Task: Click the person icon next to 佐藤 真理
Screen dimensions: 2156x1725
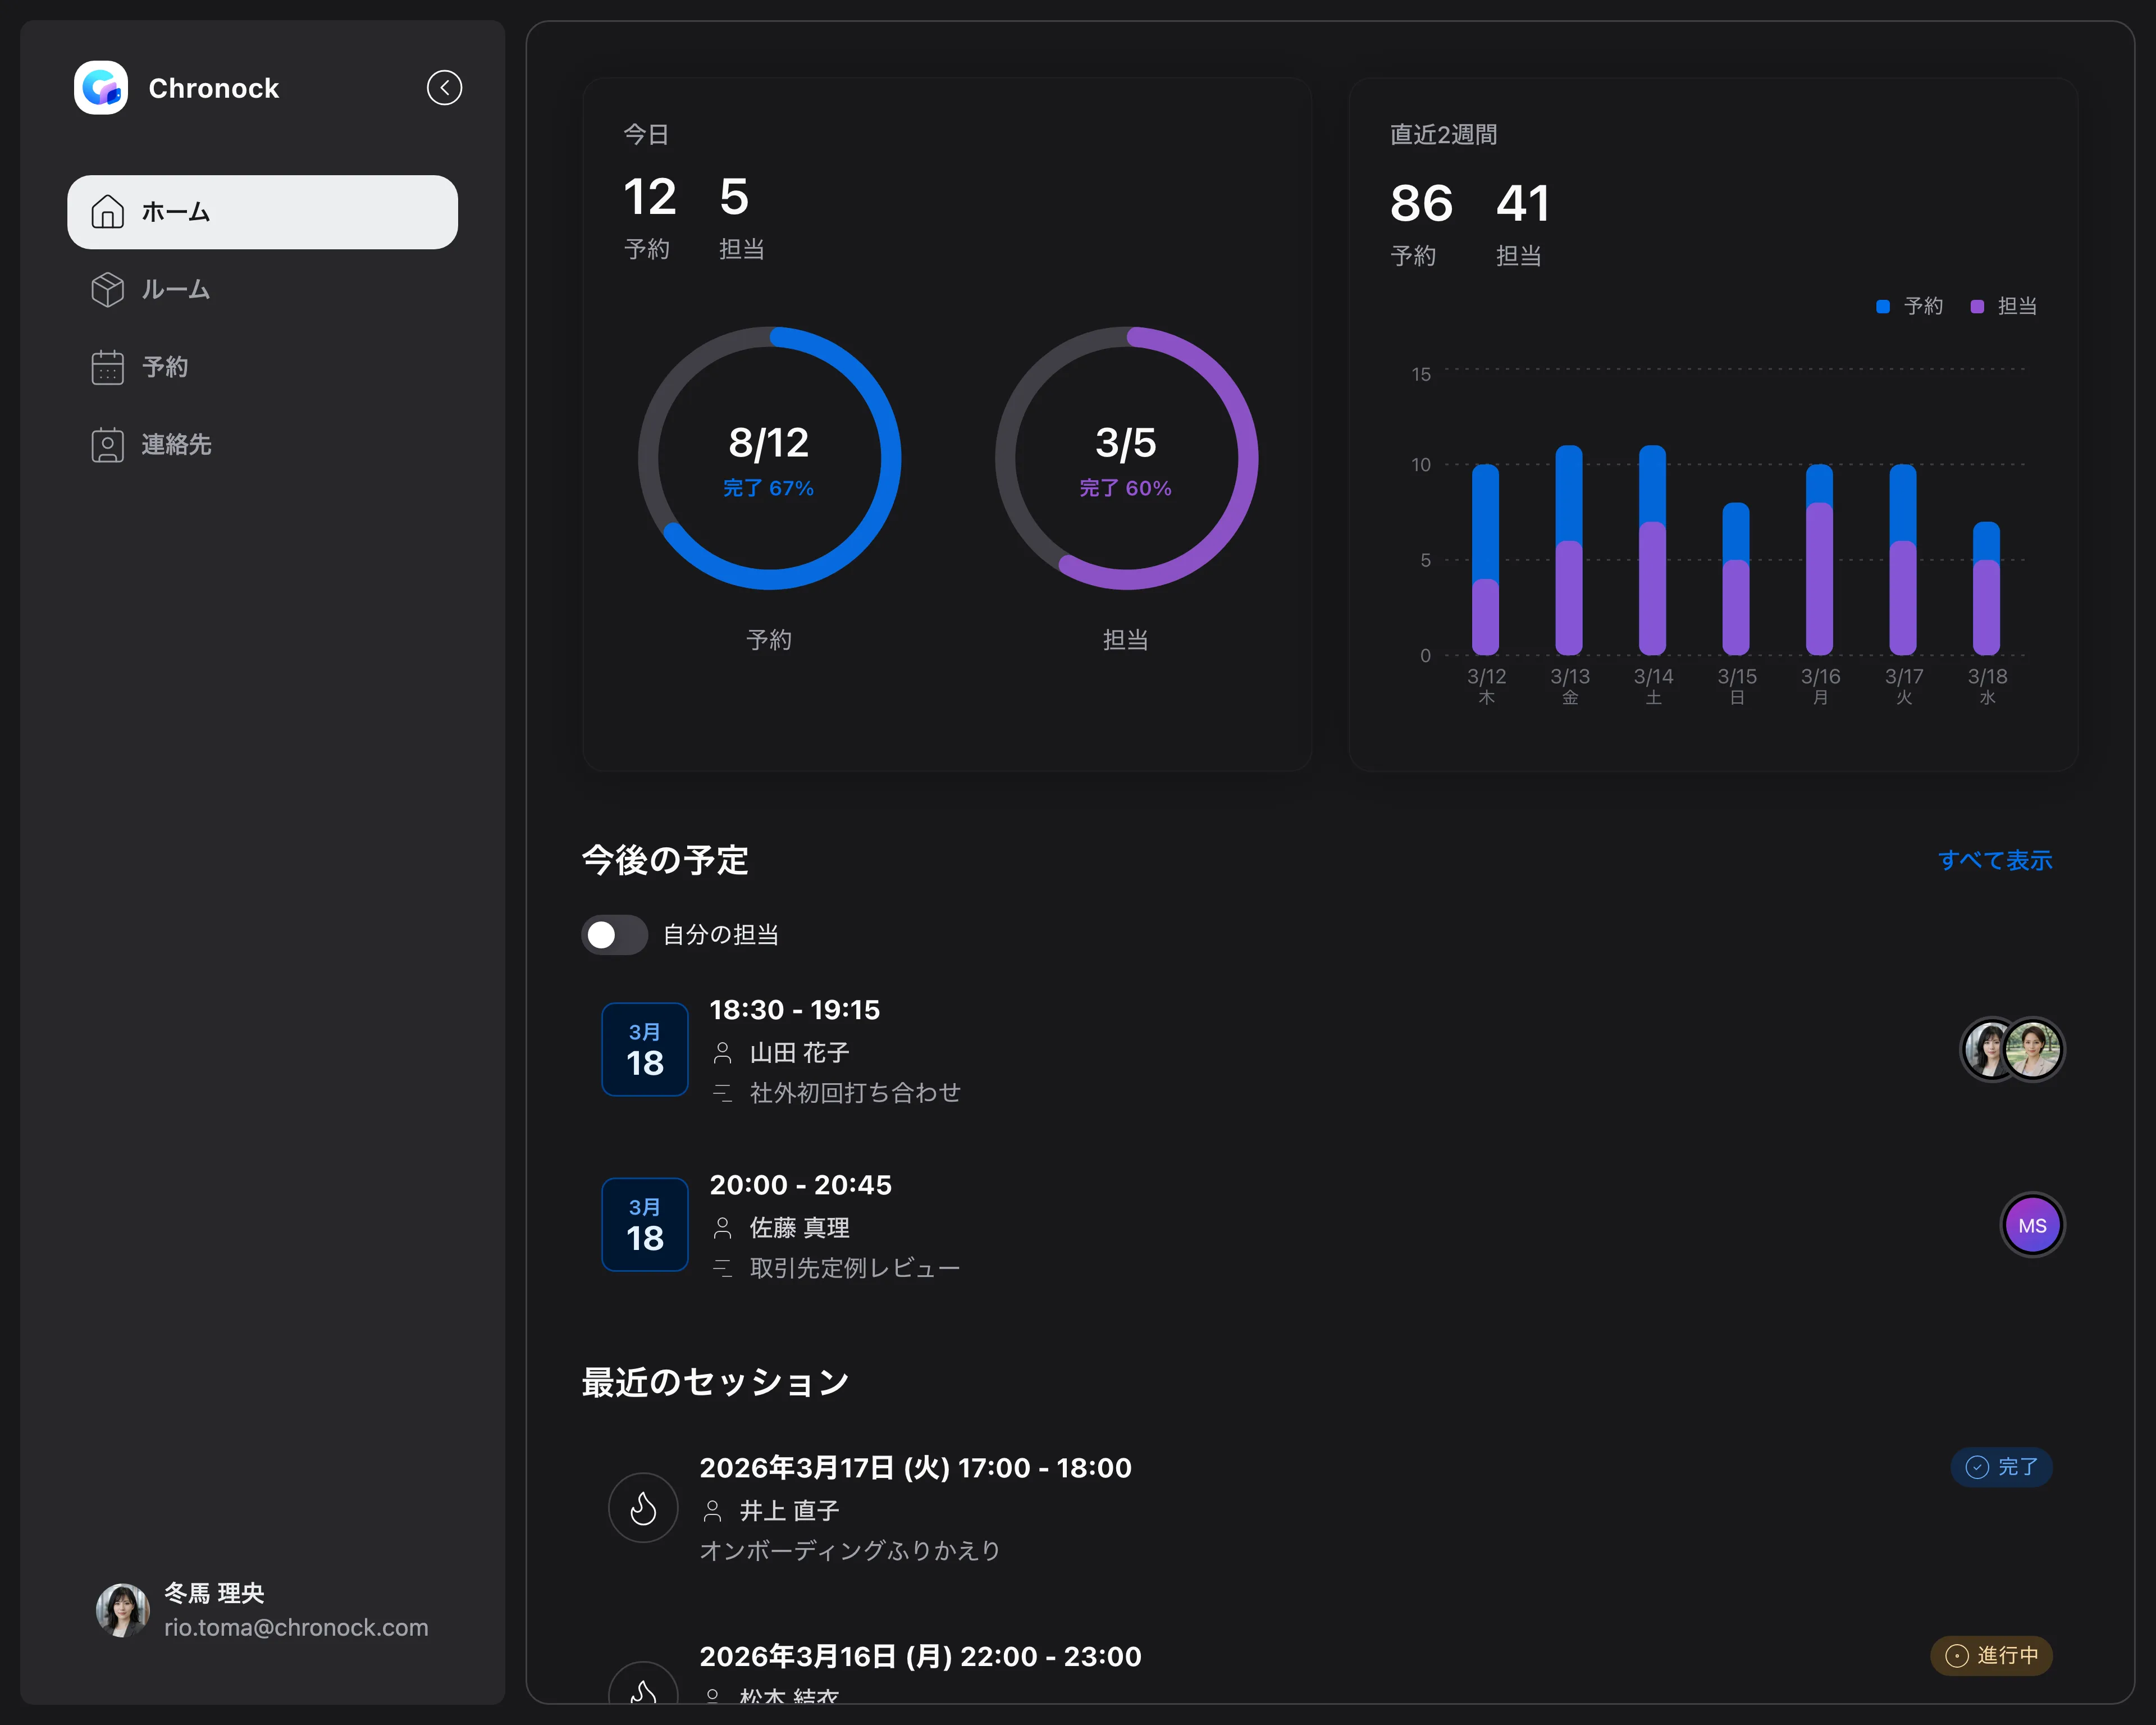Action: tap(724, 1228)
